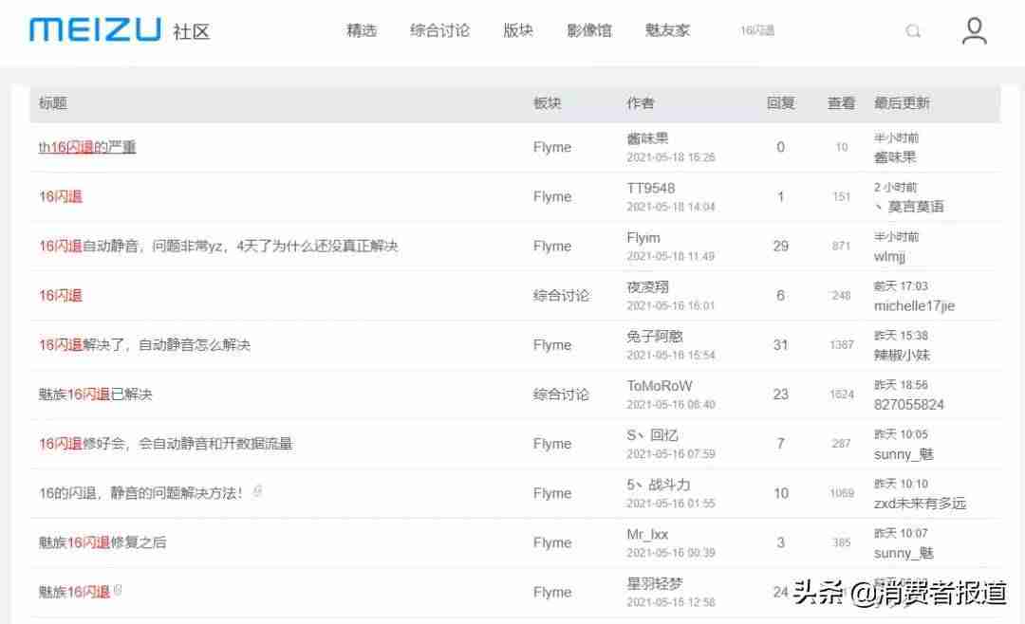
Task: Open thread th16闪退的严重
Action: (87, 147)
